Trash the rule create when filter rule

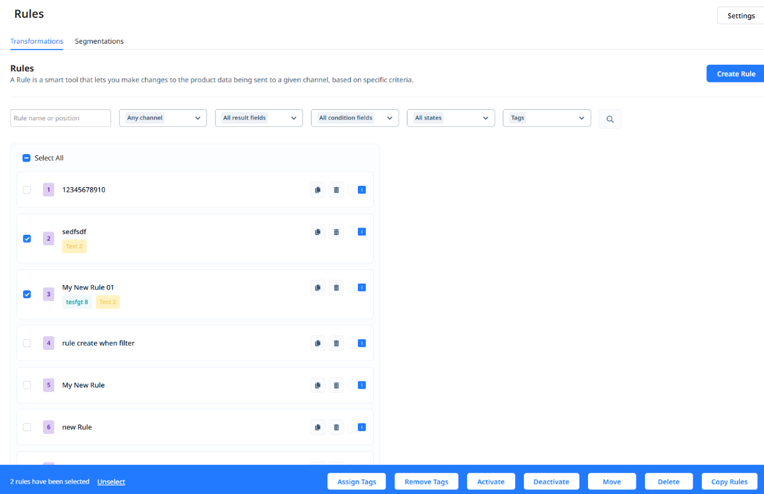click(336, 343)
